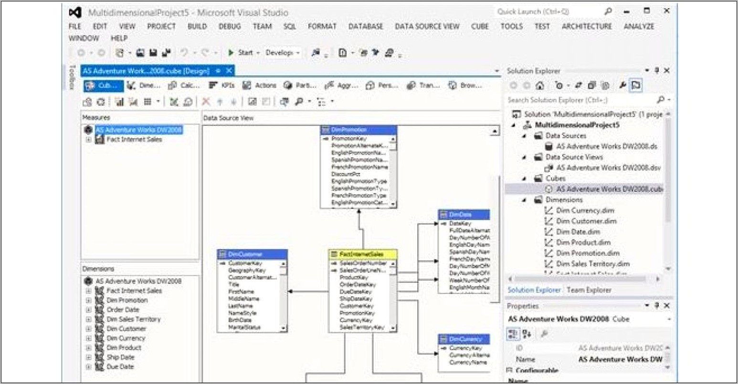Close the cube Design document tab
The width and height of the screenshot is (738, 384).
(229, 71)
